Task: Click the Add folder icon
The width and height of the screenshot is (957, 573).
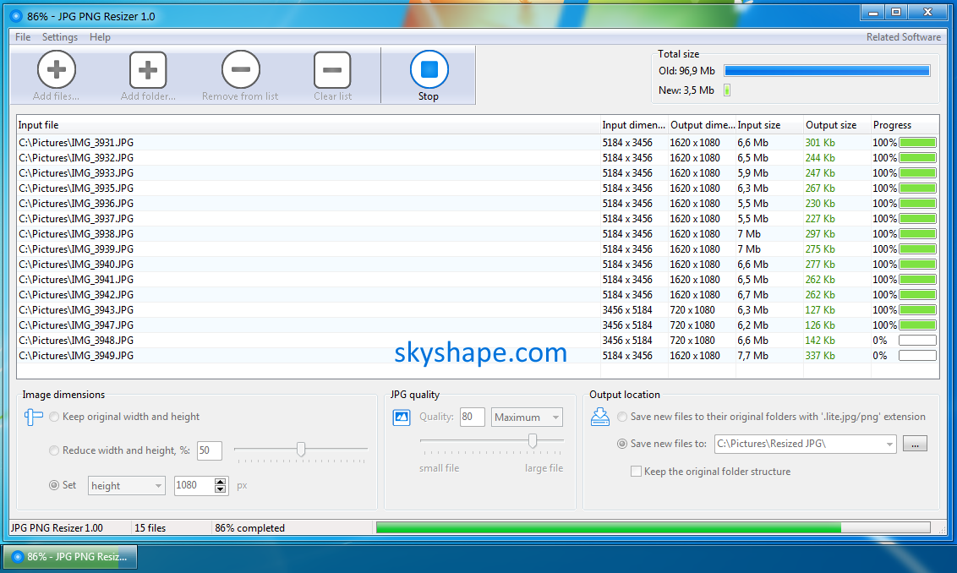Action: point(148,69)
